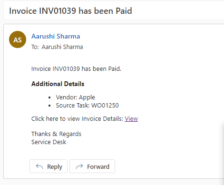
Task: Click the email subject heading text
Action: point(70,11)
